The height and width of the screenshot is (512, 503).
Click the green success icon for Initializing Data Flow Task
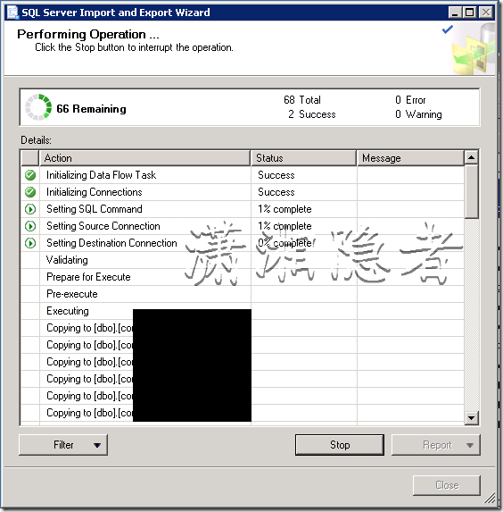click(30, 175)
